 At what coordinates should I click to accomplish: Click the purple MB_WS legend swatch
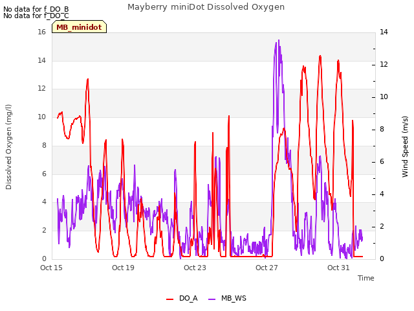[x=212, y=299]
